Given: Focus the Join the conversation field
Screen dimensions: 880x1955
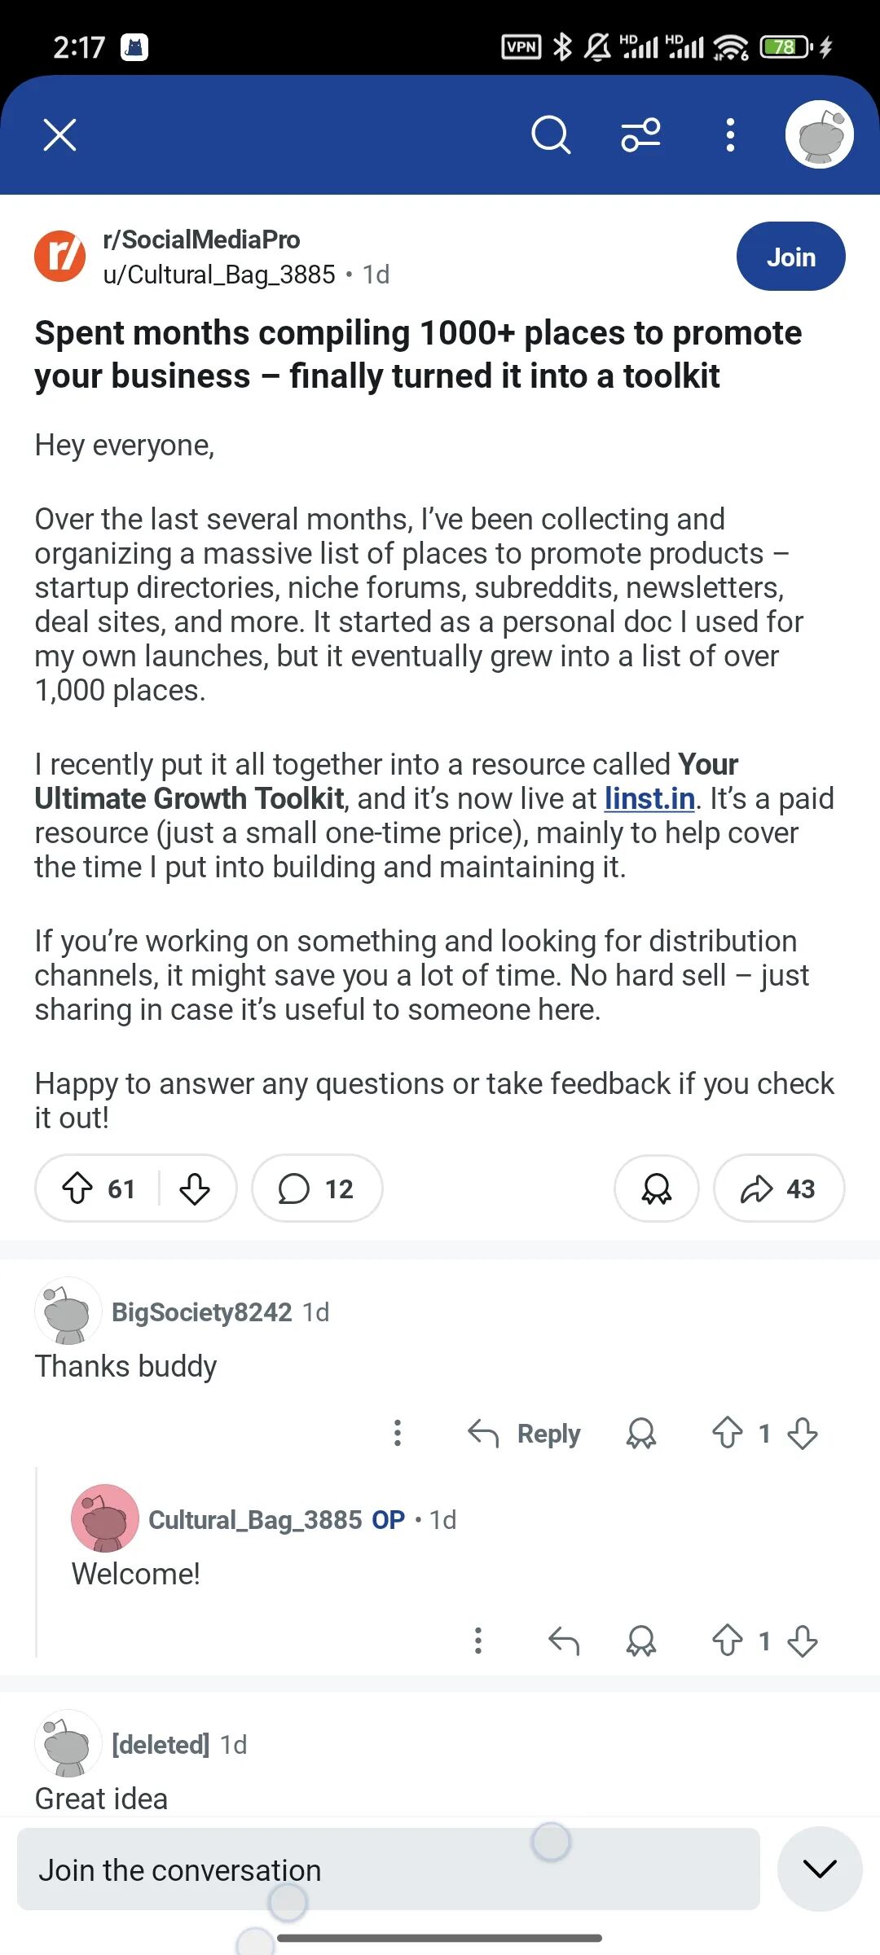Looking at the screenshot, I should [389, 1869].
